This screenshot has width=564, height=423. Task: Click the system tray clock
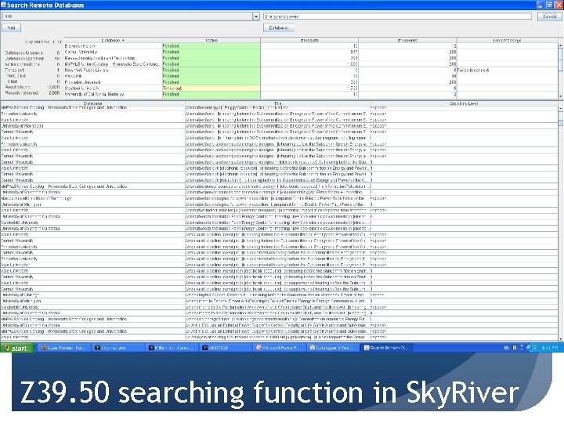click(549, 348)
